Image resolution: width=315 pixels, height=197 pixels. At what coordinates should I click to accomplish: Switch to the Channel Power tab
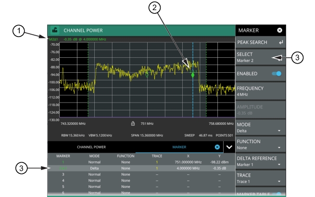pyautogui.click(x=91, y=146)
